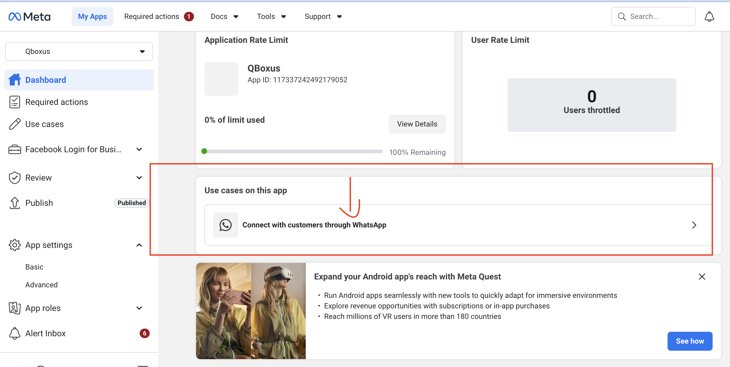Click the Alert Inbox red 6 badge
The width and height of the screenshot is (730, 367).
pos(144,333)
